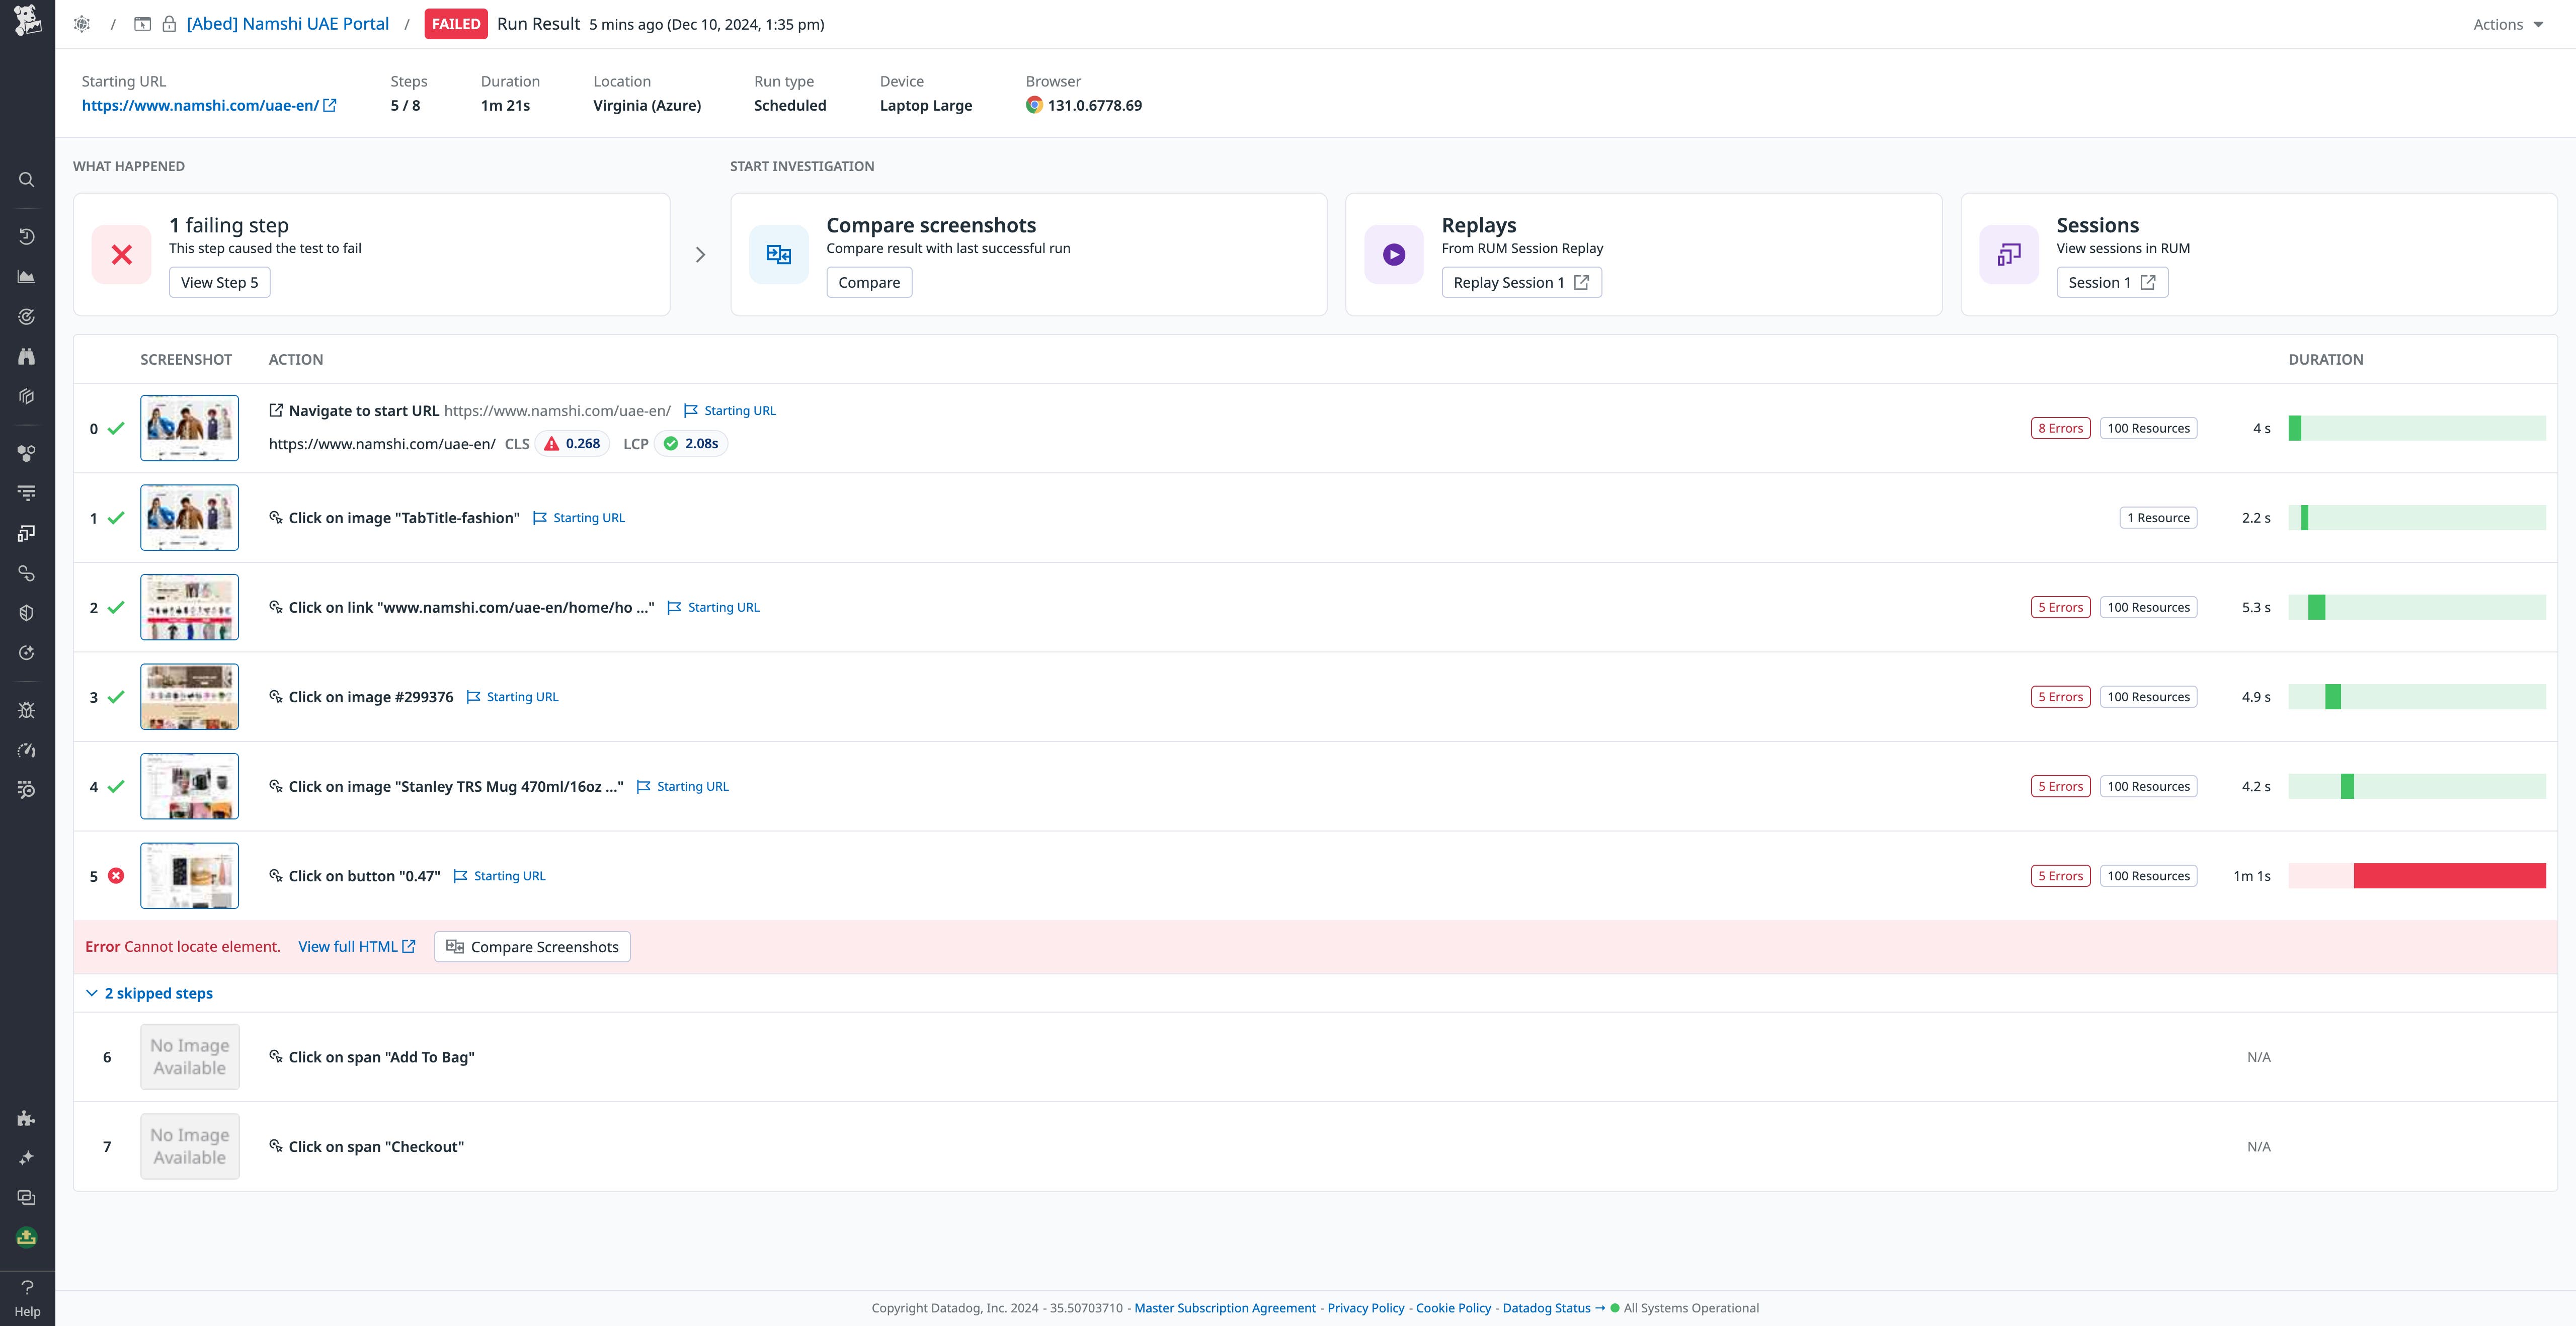Click the Datadog bear logo at top left
2576x1326 pixels.
tap(26, 21)
